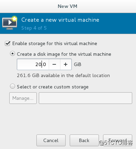Proceed with the Forward button

tap(117, 140)
